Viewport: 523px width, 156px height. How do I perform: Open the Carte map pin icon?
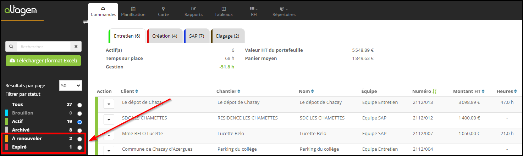point(163,9)
